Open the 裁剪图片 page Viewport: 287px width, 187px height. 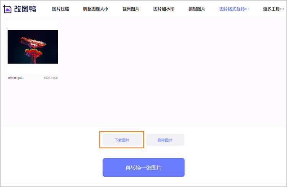click(131, 9)
